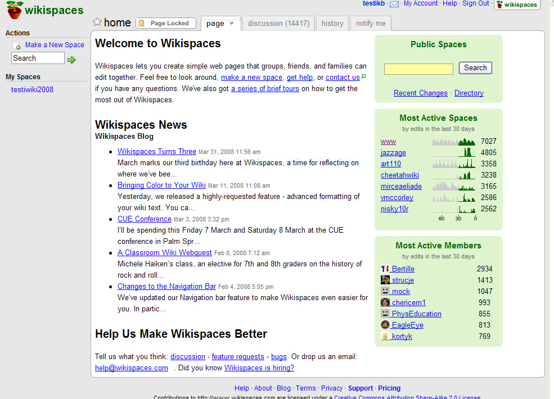
Task: Open the CUE Conference post
Action: tap(145, 219)
